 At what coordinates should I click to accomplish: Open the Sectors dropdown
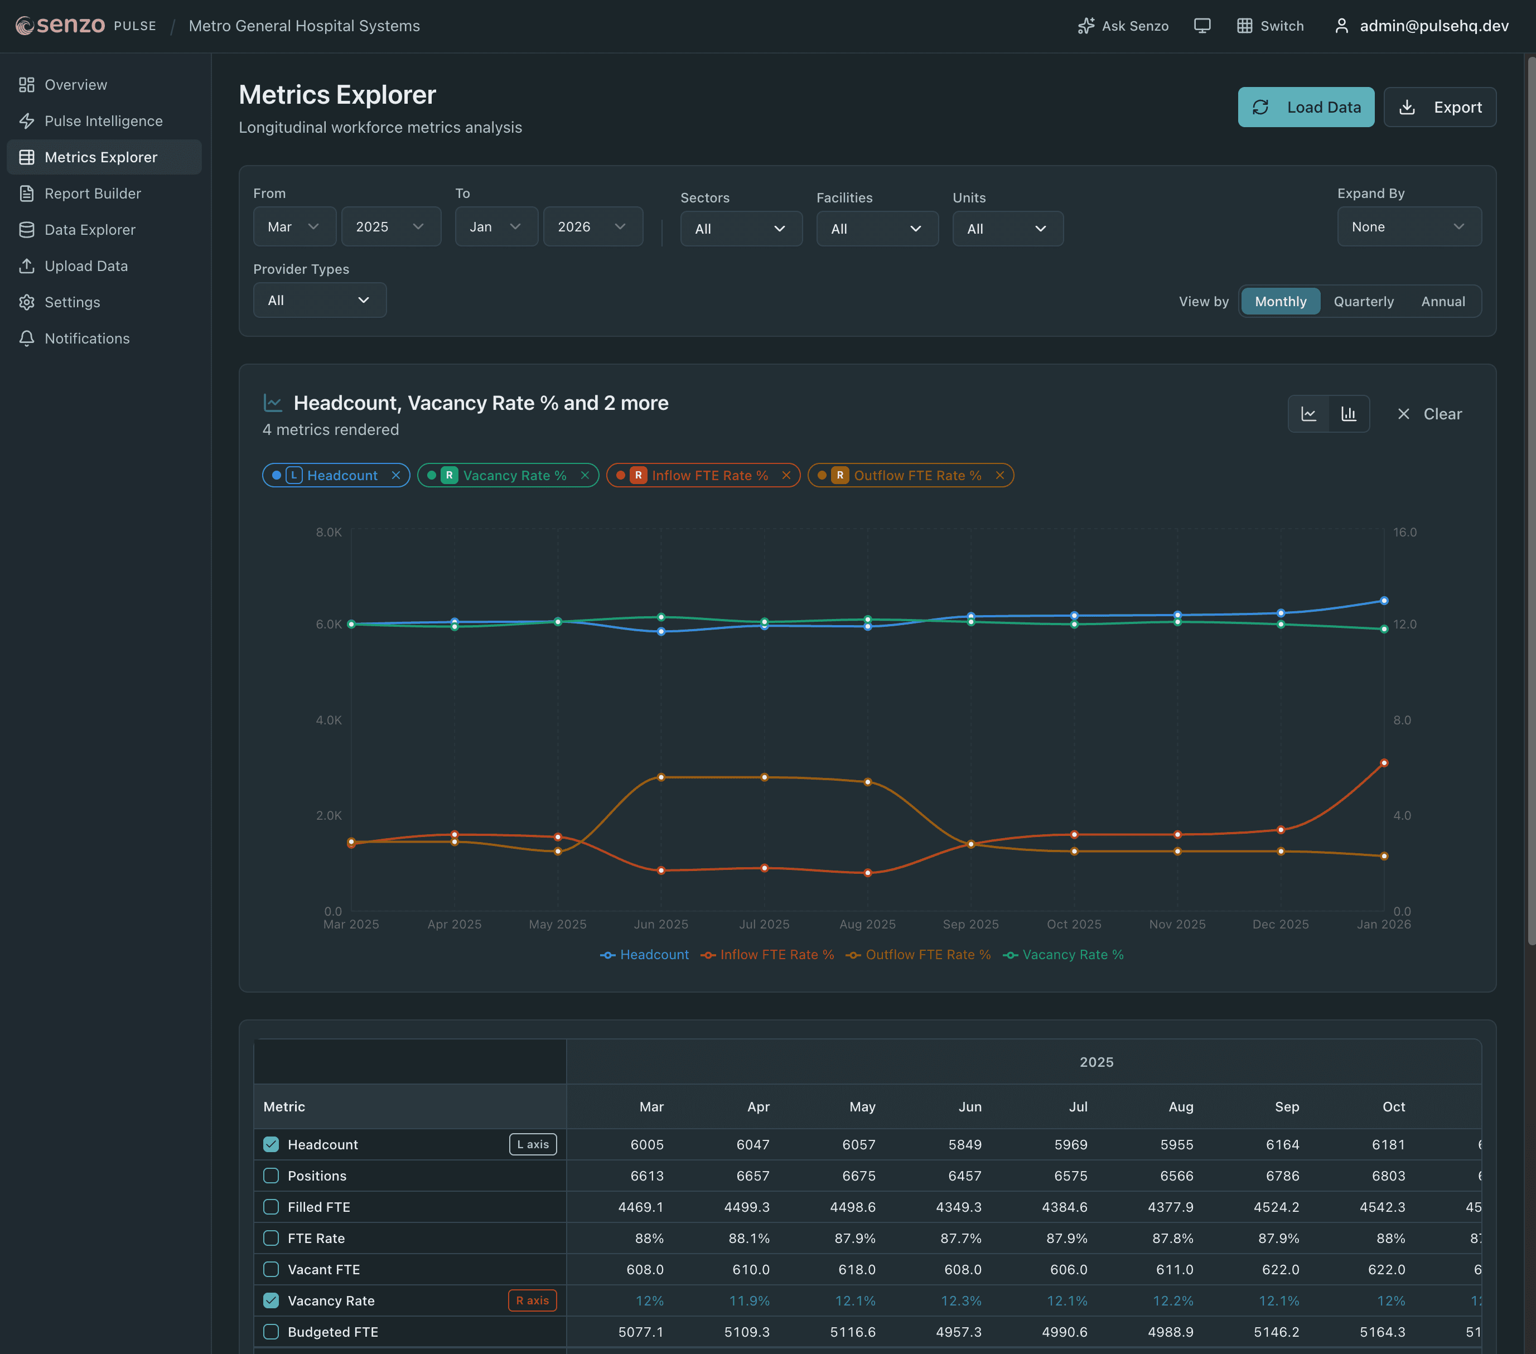pyautogui.click(x=741, y=229)
